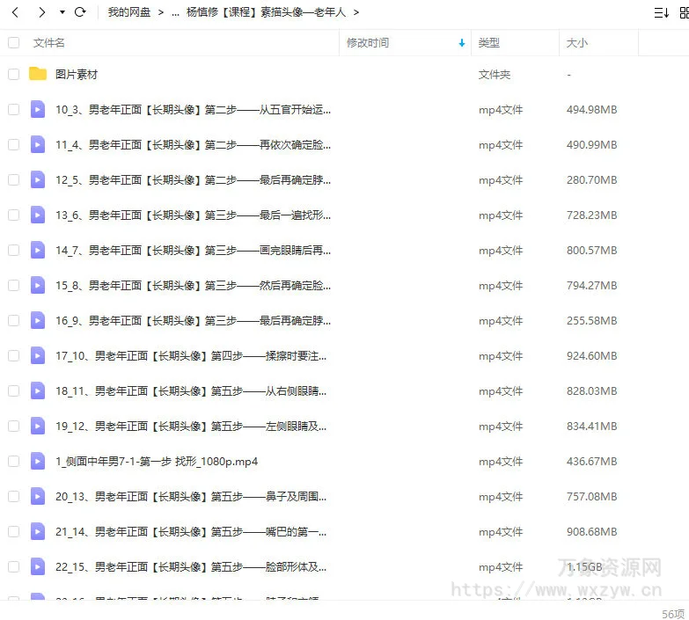Open file 20_13、男老年正面 鼻子及周围
The image size is (689, 620).
pos(191,496)
